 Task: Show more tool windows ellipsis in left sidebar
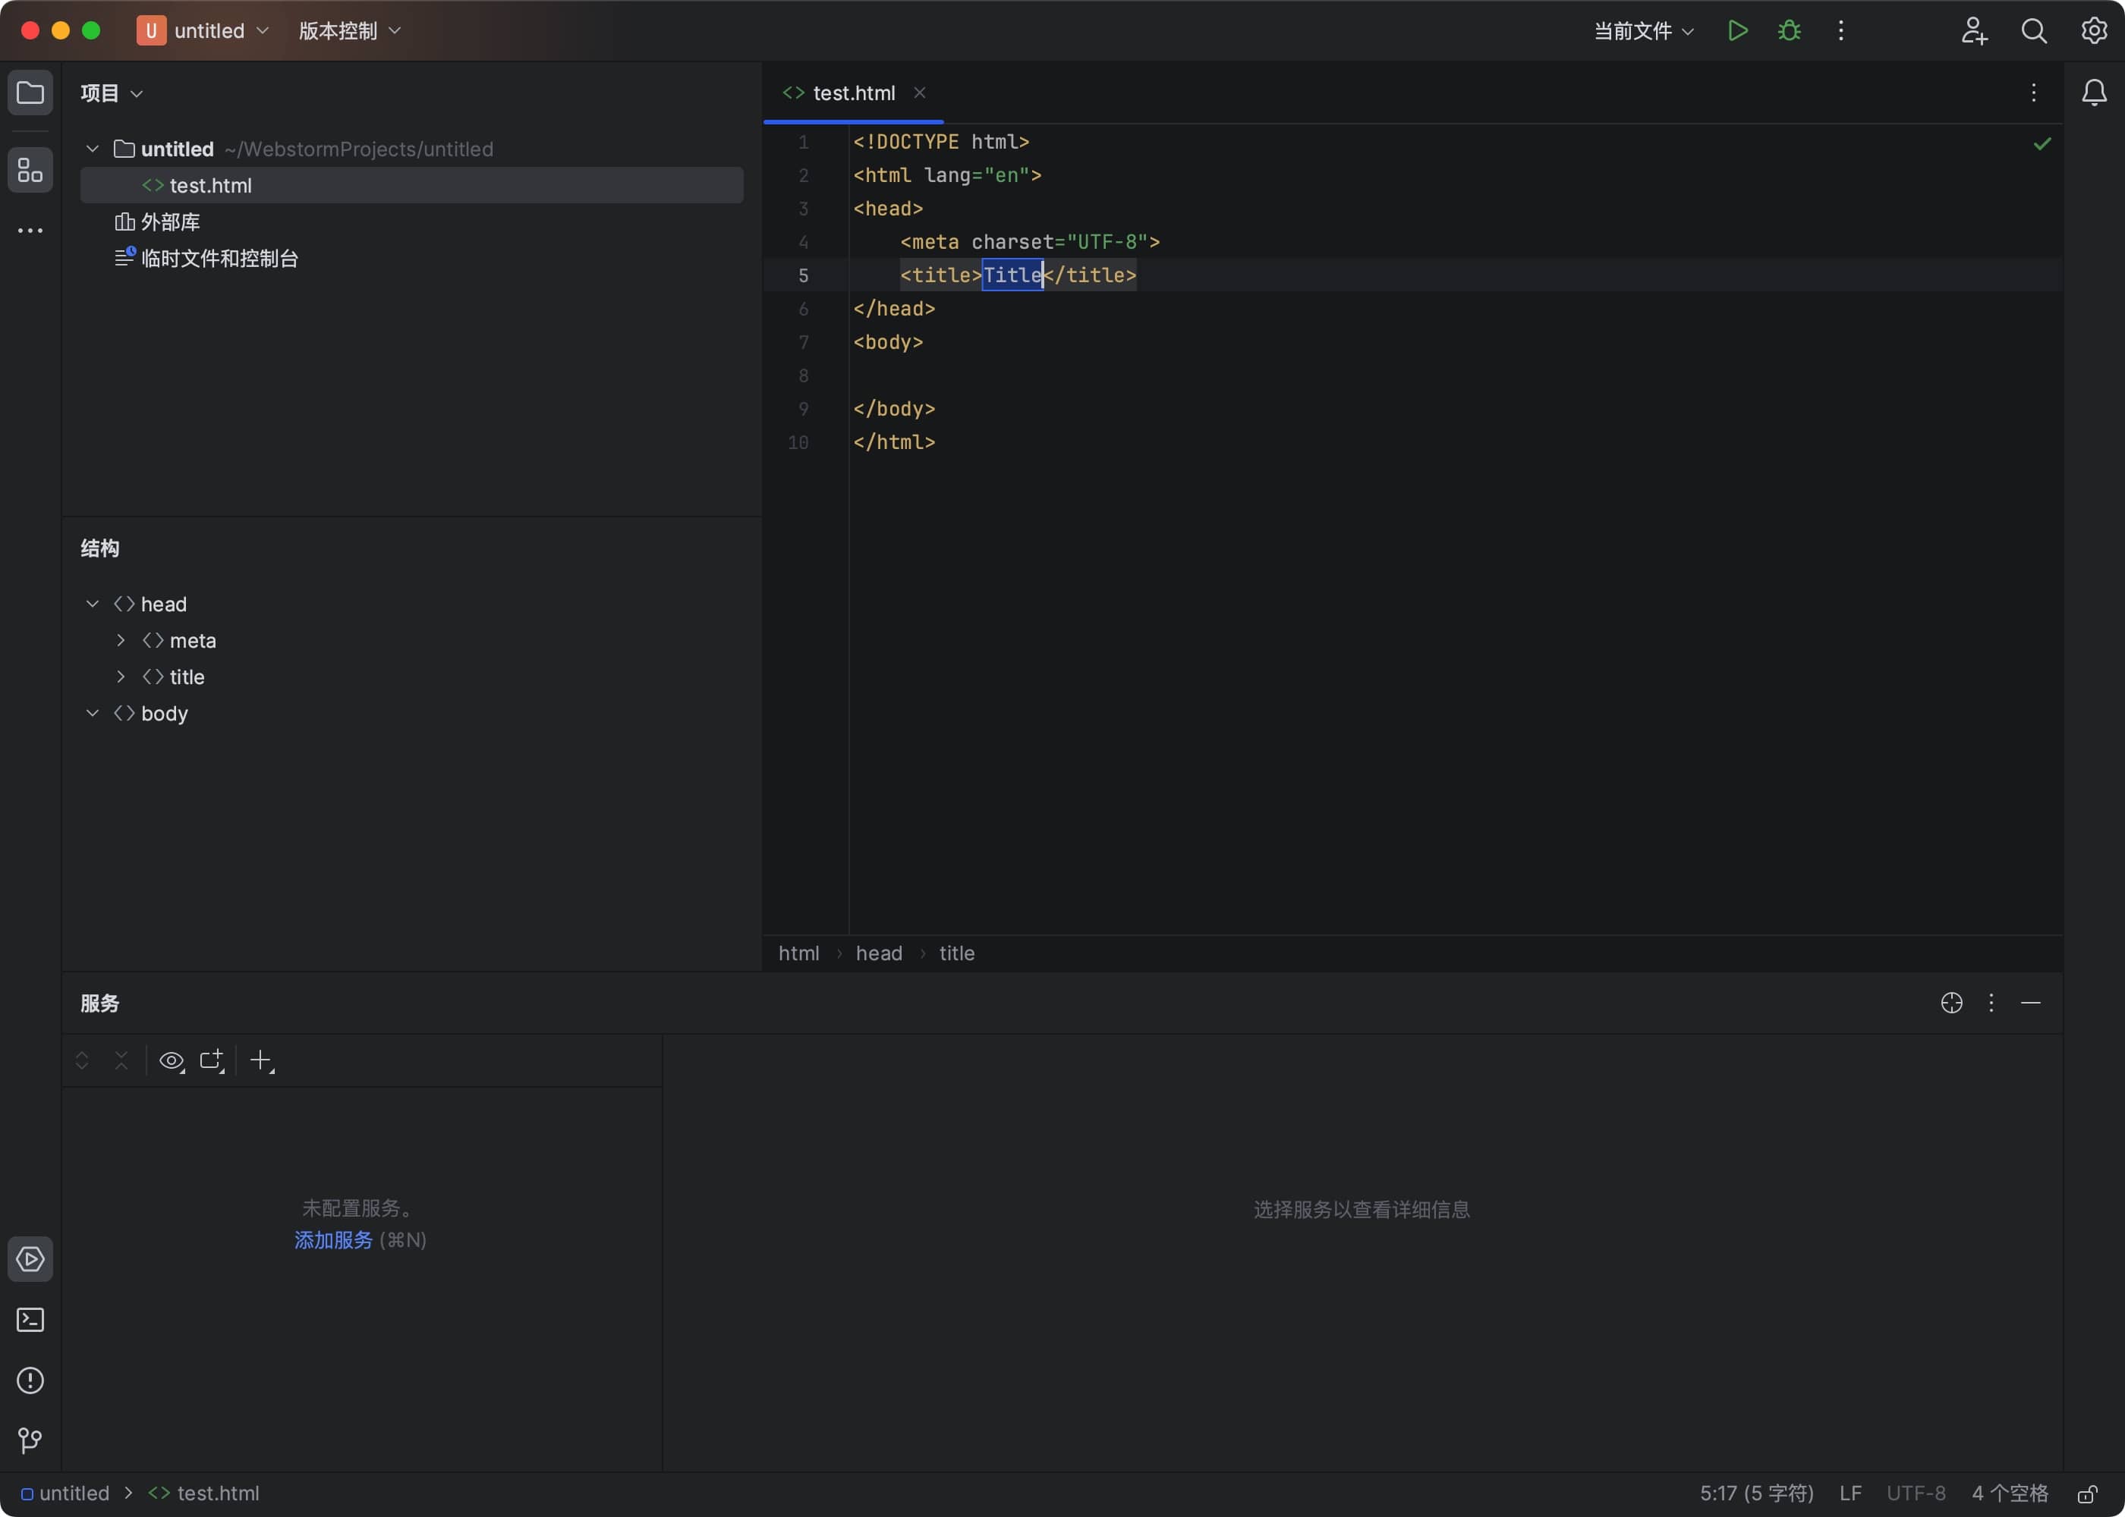pos(30,231)
